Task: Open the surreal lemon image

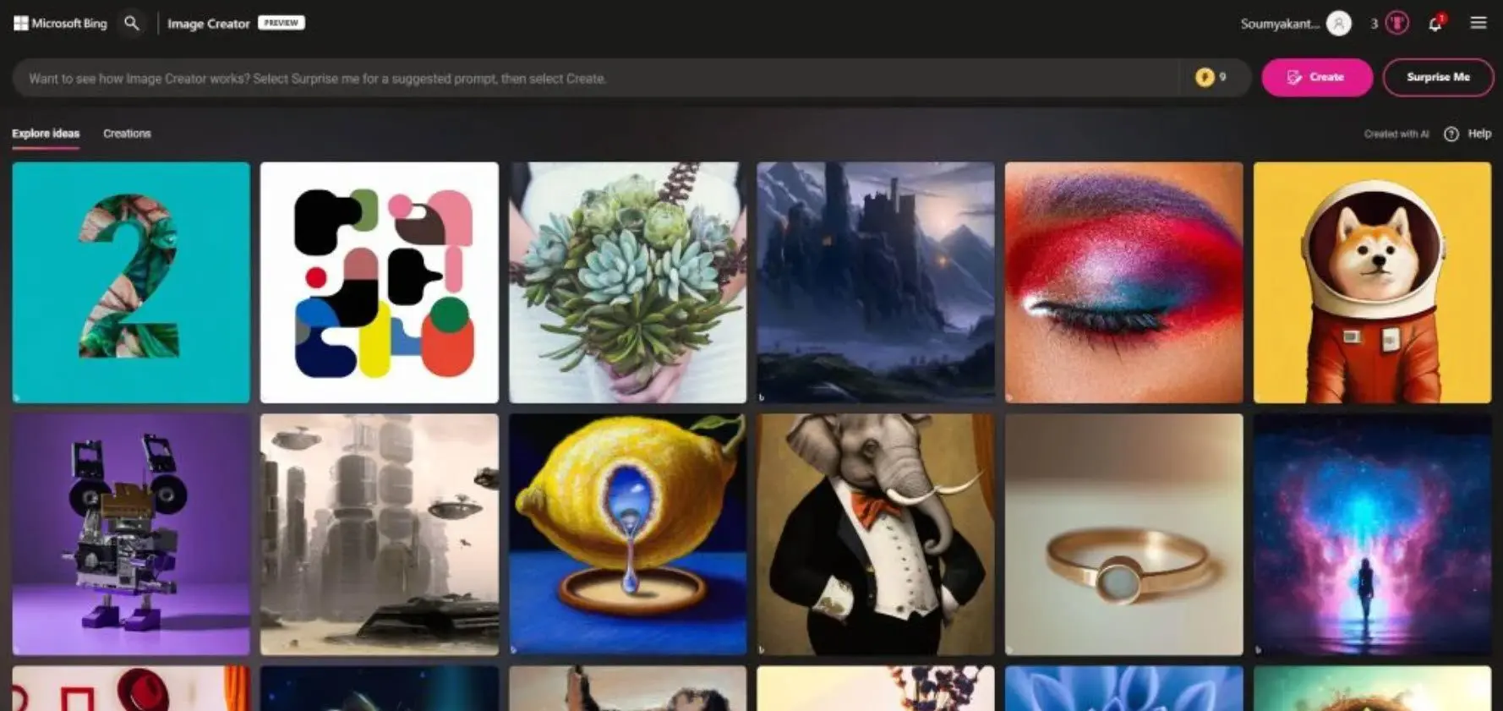Action: [x=627, y=534]
